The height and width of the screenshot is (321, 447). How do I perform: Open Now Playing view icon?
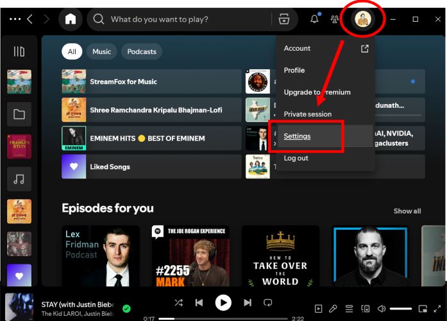(319, 308)
